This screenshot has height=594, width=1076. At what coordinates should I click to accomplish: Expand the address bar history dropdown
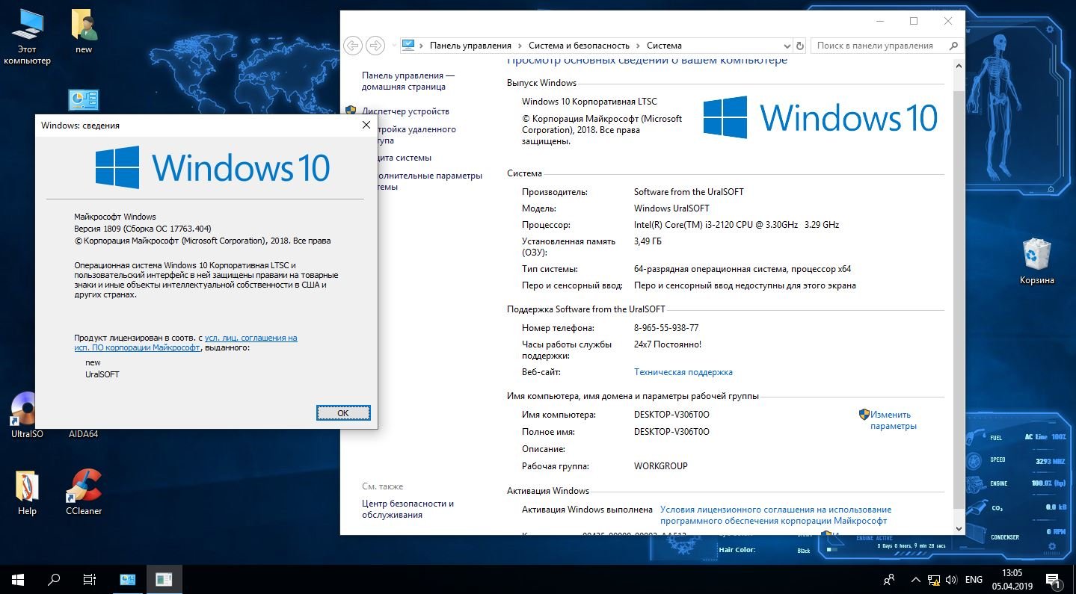[x=787, y=46]
